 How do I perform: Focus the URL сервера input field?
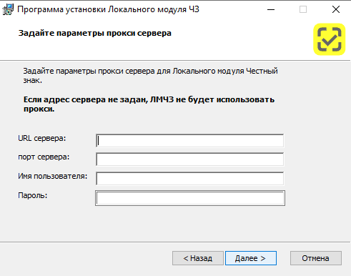(x=190, y=141)
